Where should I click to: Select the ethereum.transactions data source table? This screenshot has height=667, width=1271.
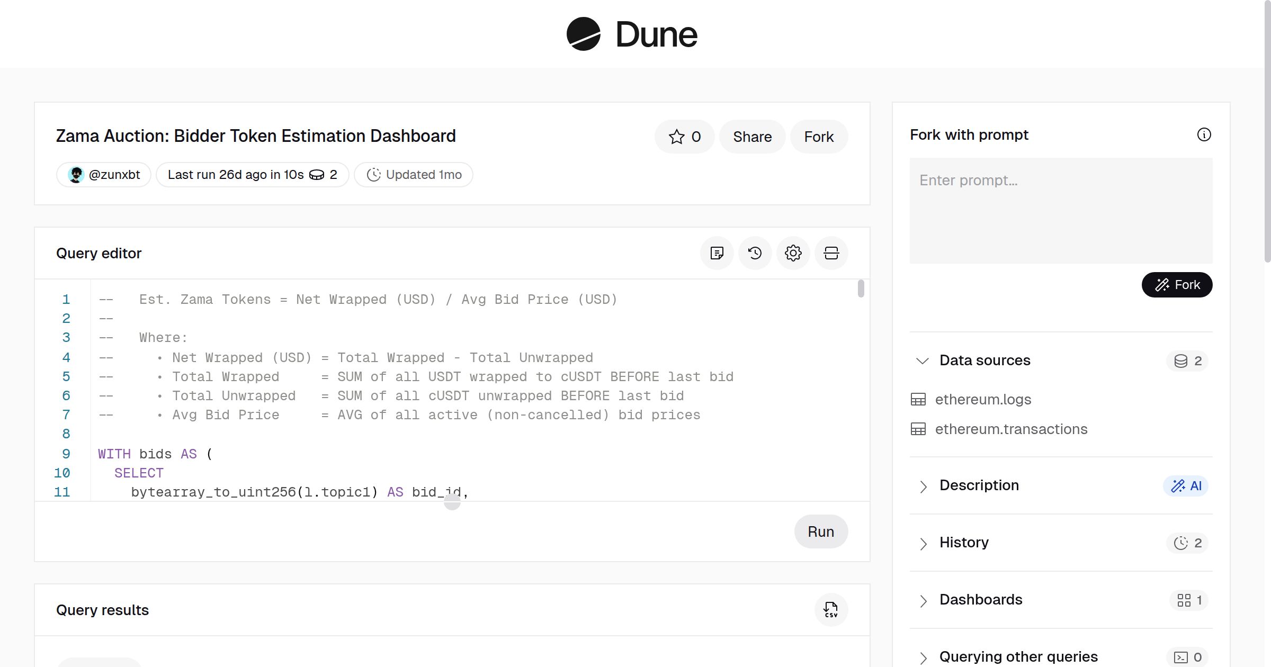tap(1011, 429)
